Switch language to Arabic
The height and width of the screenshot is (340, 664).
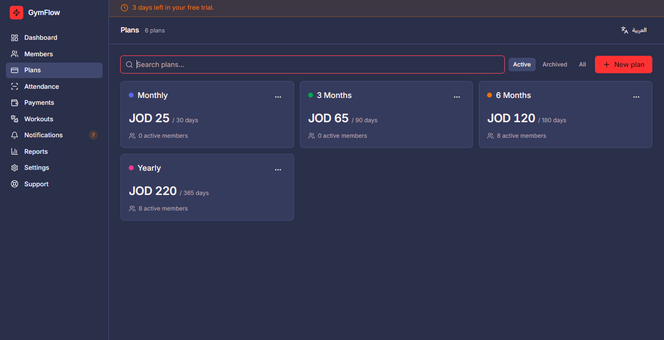[x=634, y=30]
